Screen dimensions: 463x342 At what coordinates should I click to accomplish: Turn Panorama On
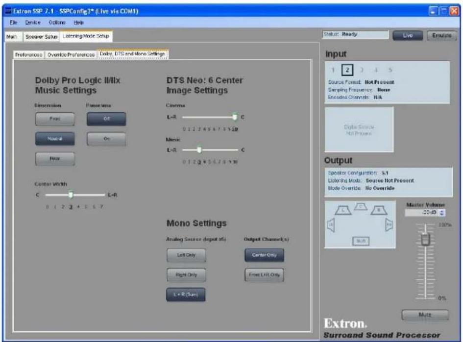[106, 139]
